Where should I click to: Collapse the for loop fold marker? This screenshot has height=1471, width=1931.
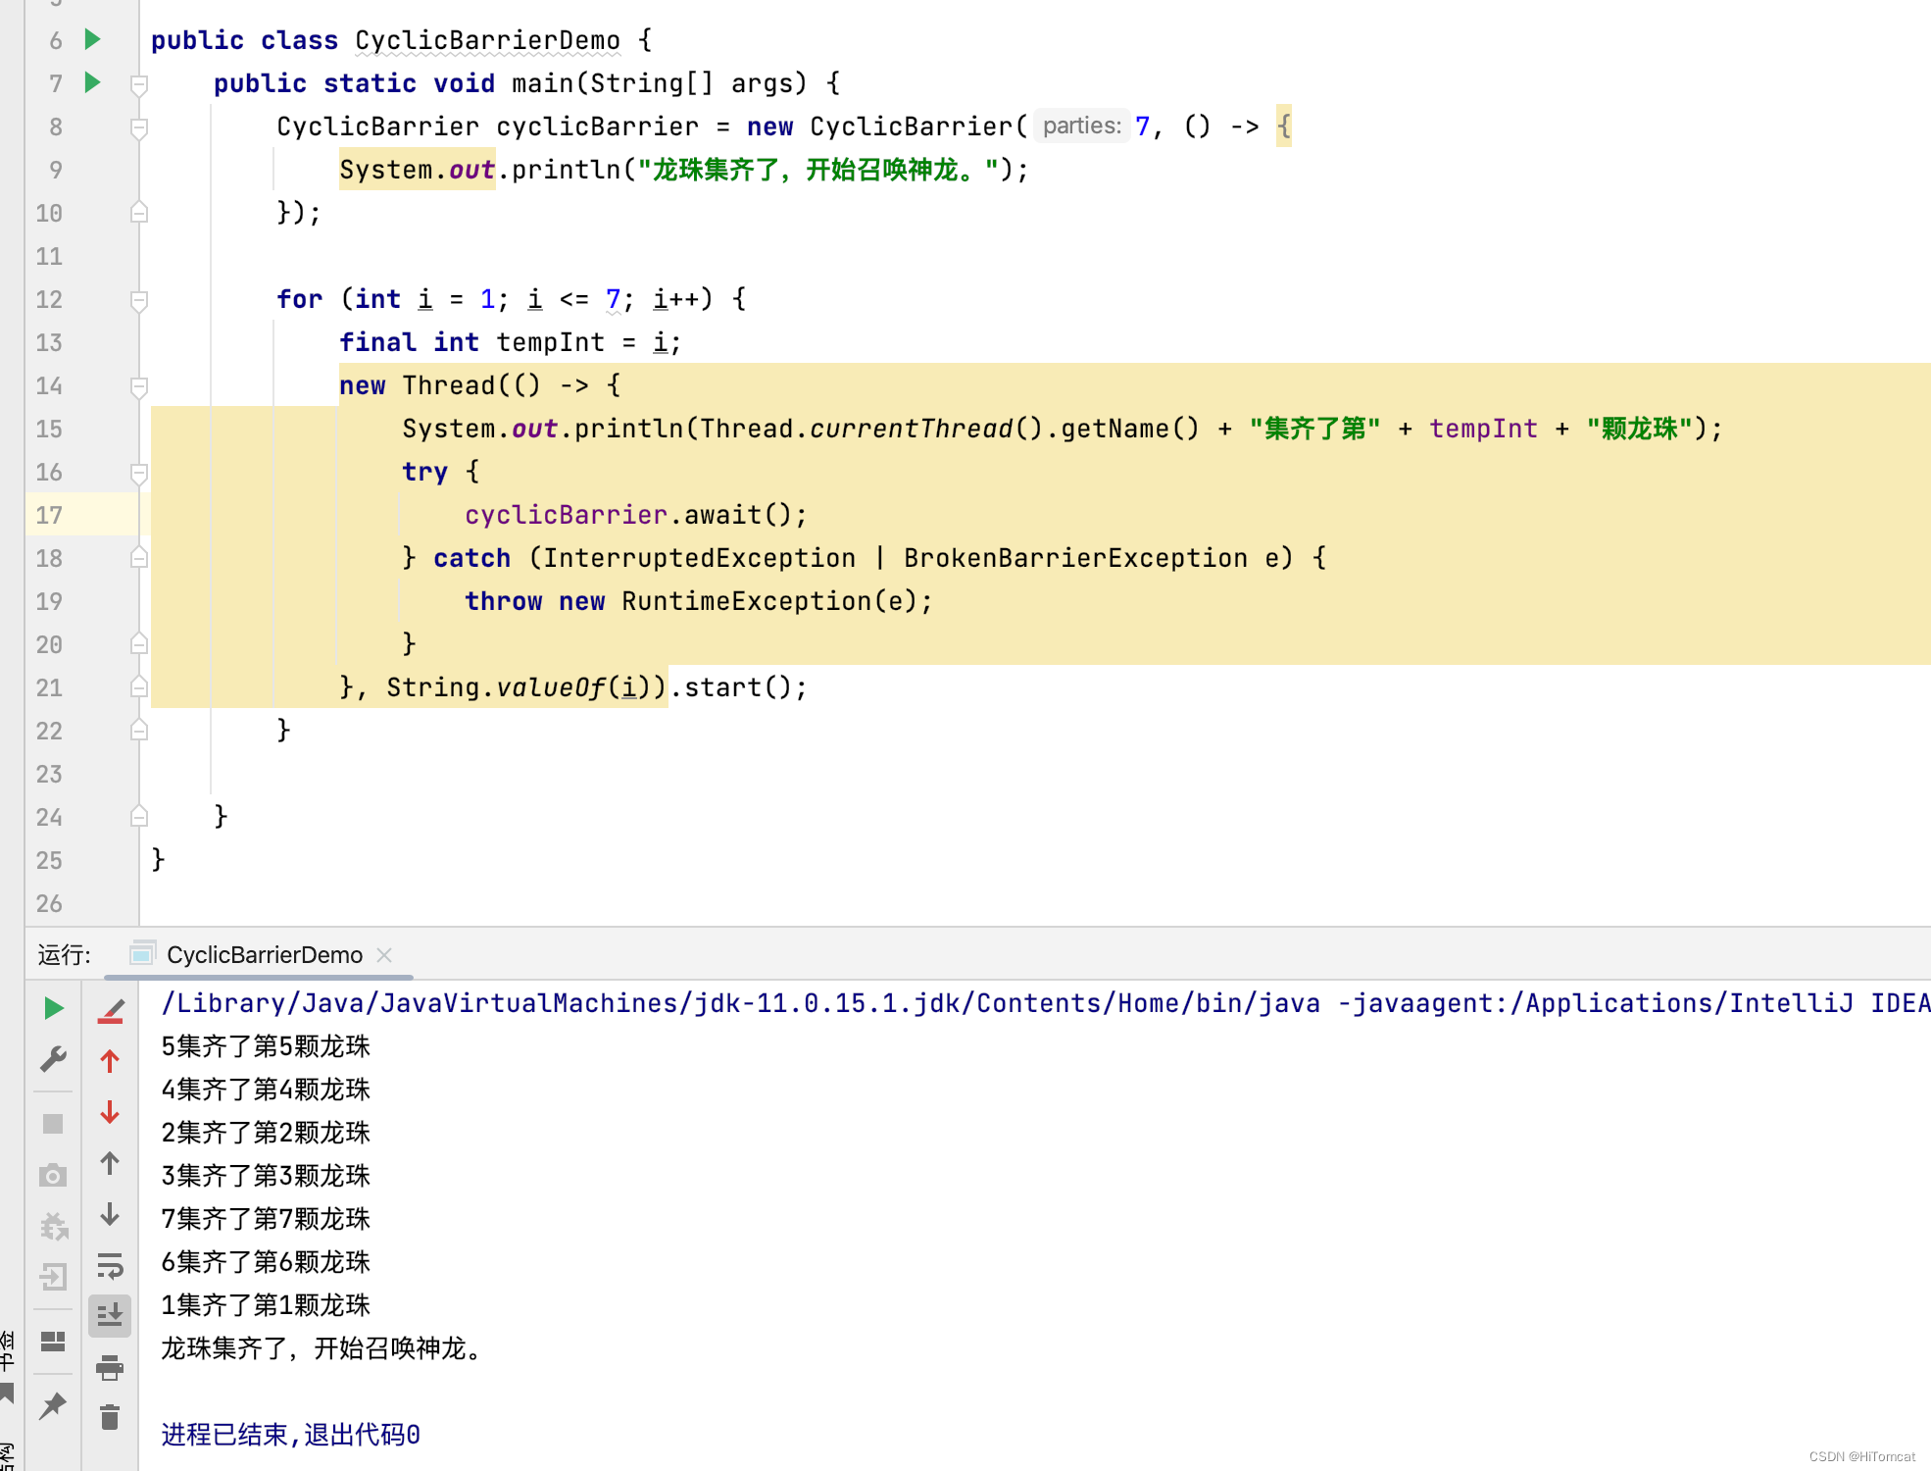[139, 300]
